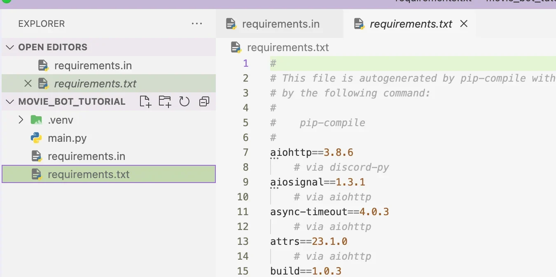
Task: Click the .venv folder icon
Action: click(x=37, y=120)
